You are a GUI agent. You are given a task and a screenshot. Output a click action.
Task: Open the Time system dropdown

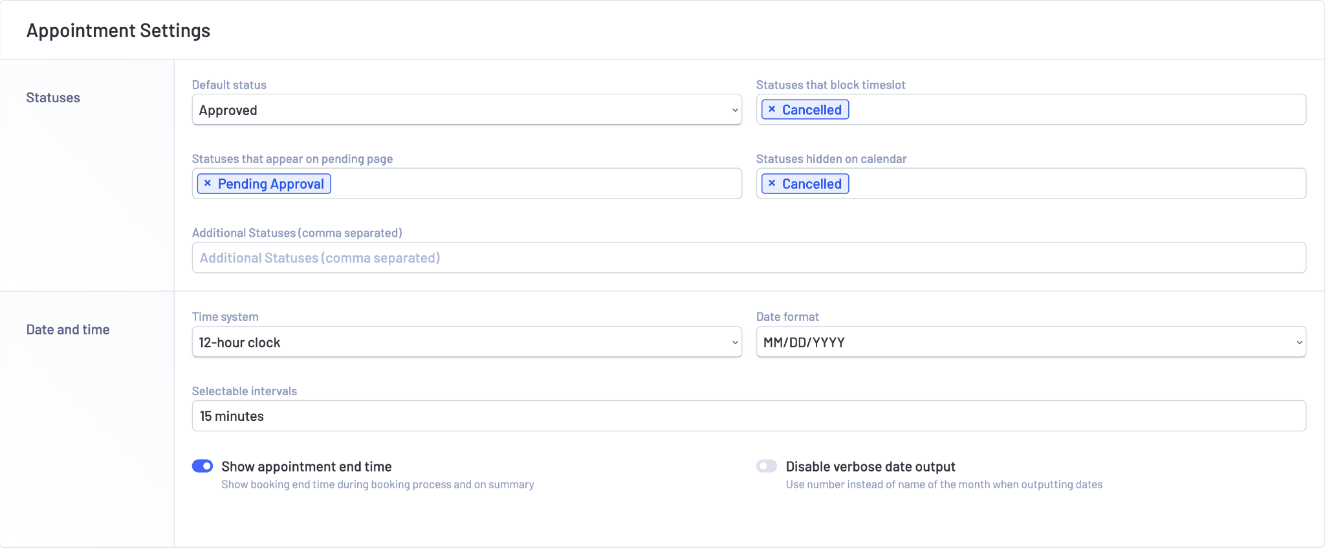click(x=466, y=341)
